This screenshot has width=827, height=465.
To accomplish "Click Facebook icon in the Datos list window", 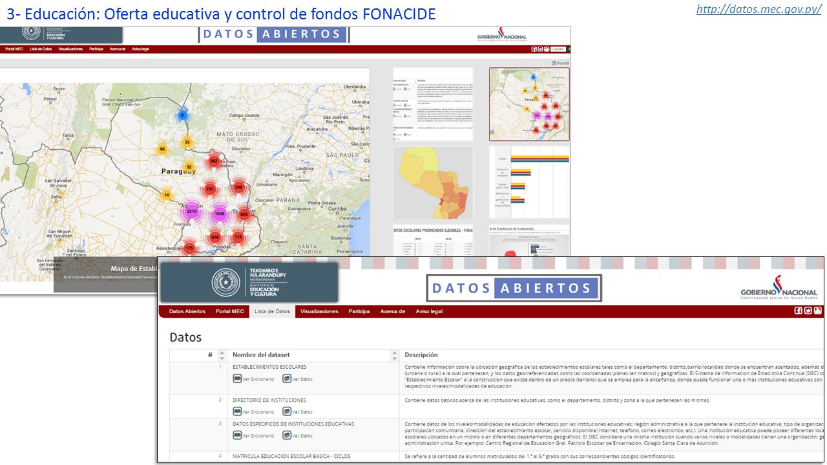I will pyautogui.click(x=799, y=311).
